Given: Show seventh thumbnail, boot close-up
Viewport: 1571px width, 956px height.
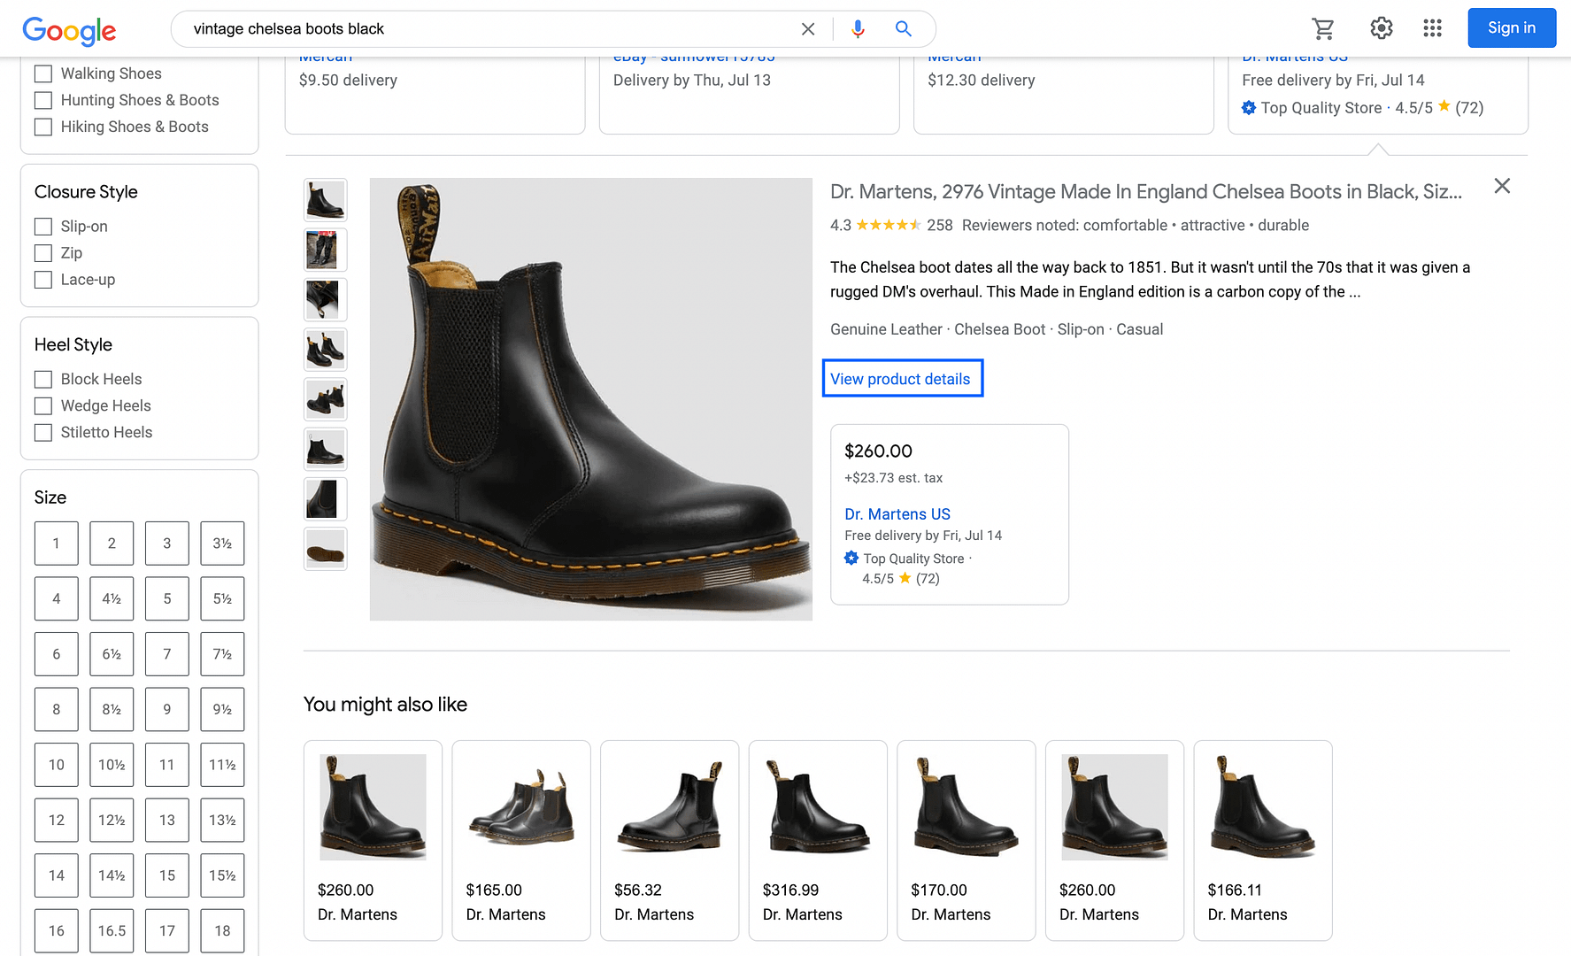Looking at the screenshot, I should pos(326,499).
